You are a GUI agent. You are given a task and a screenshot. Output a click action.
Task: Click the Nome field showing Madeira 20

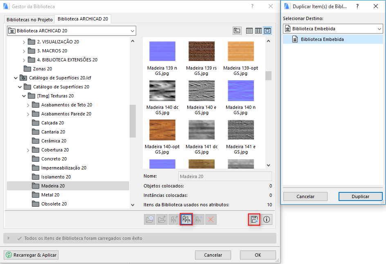coord(225,176)
